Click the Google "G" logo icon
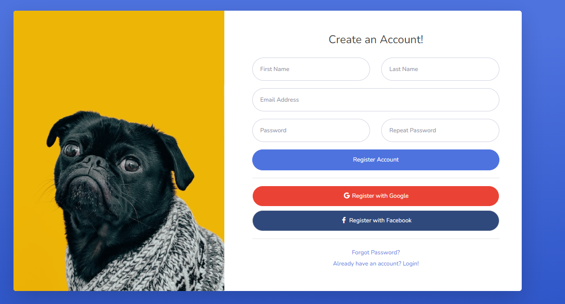The height and width of the screenshot is (304, 565). click(347, 196)
